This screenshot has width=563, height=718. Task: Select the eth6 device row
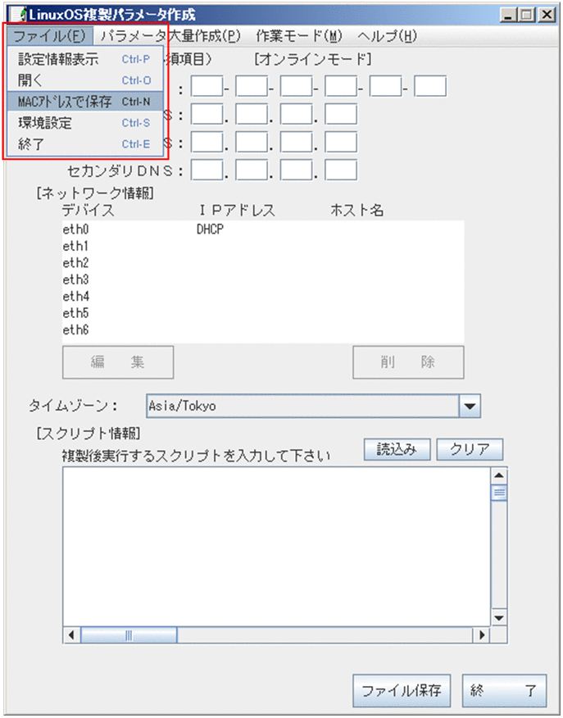pyautogui.click(x=263, y=329)
